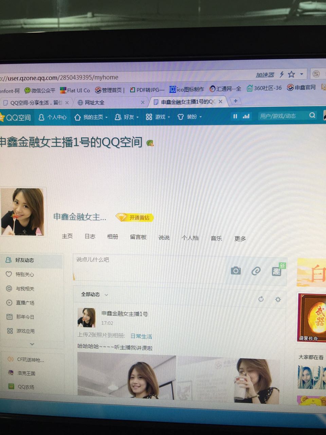The width and height of the screenshot is (326, 435).
Task: Open the 更多 profile tab
Action: pos(240,239)
